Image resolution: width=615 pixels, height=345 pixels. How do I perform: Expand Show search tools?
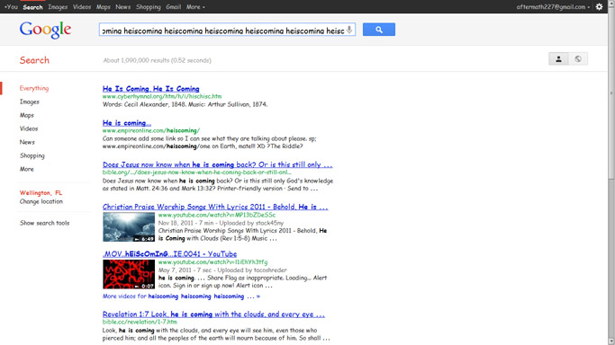tap(45, 223)
